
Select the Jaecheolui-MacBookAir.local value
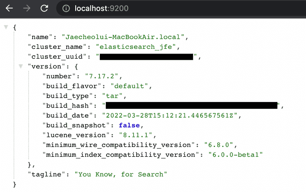point(123,37)
